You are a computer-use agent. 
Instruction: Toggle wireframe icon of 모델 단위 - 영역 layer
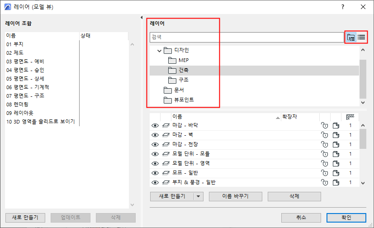tap(166, 164)
